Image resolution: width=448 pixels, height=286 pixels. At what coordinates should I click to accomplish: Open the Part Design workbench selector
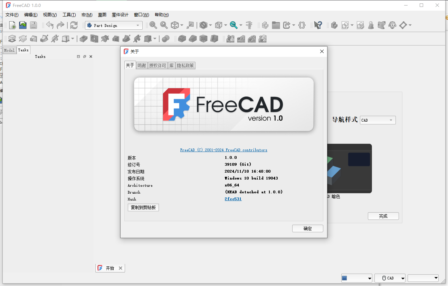point(114,25)
